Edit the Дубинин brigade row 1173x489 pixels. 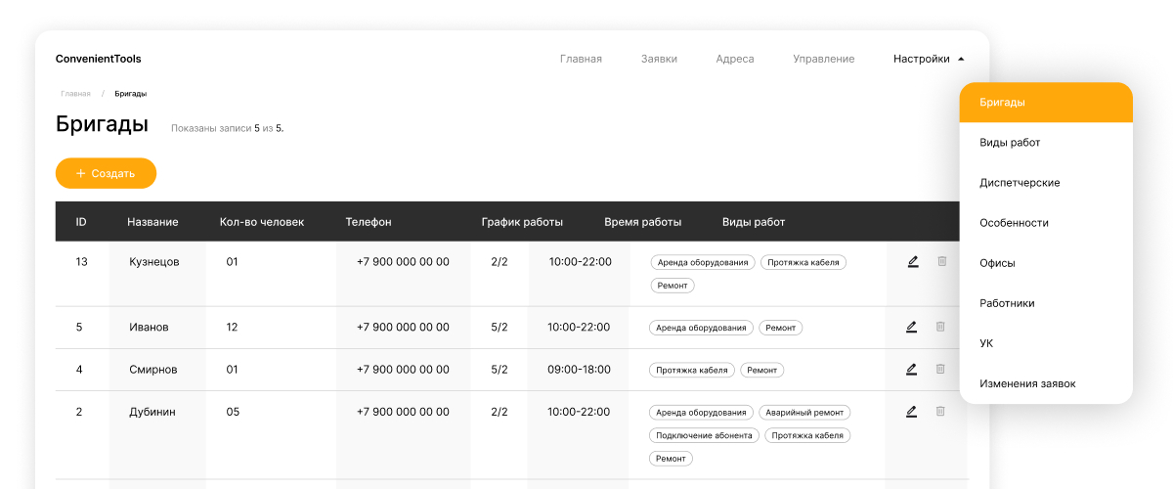(912, 412)
